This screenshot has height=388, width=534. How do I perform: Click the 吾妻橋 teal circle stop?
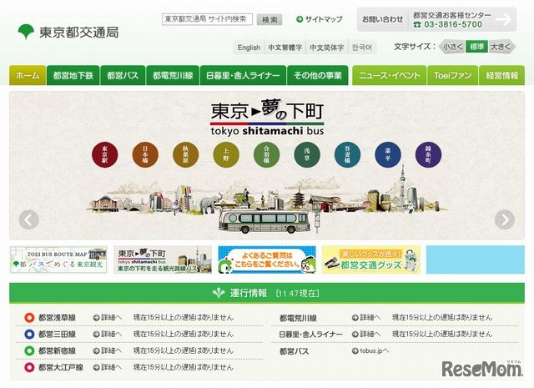pyautogui.click(x=347, y=154)
